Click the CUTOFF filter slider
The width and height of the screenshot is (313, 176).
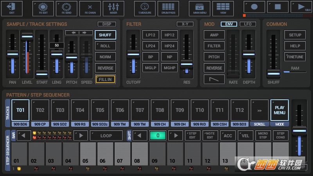pyautogui.click(x=133, y=54)
